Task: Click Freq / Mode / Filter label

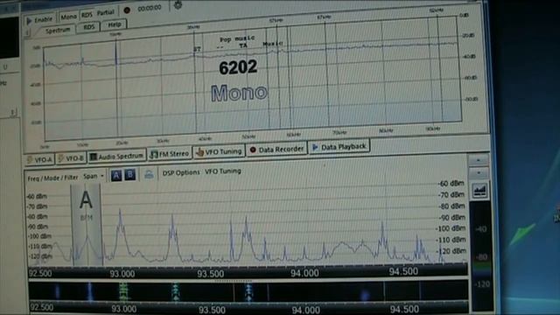Action: tap(52, 178)
